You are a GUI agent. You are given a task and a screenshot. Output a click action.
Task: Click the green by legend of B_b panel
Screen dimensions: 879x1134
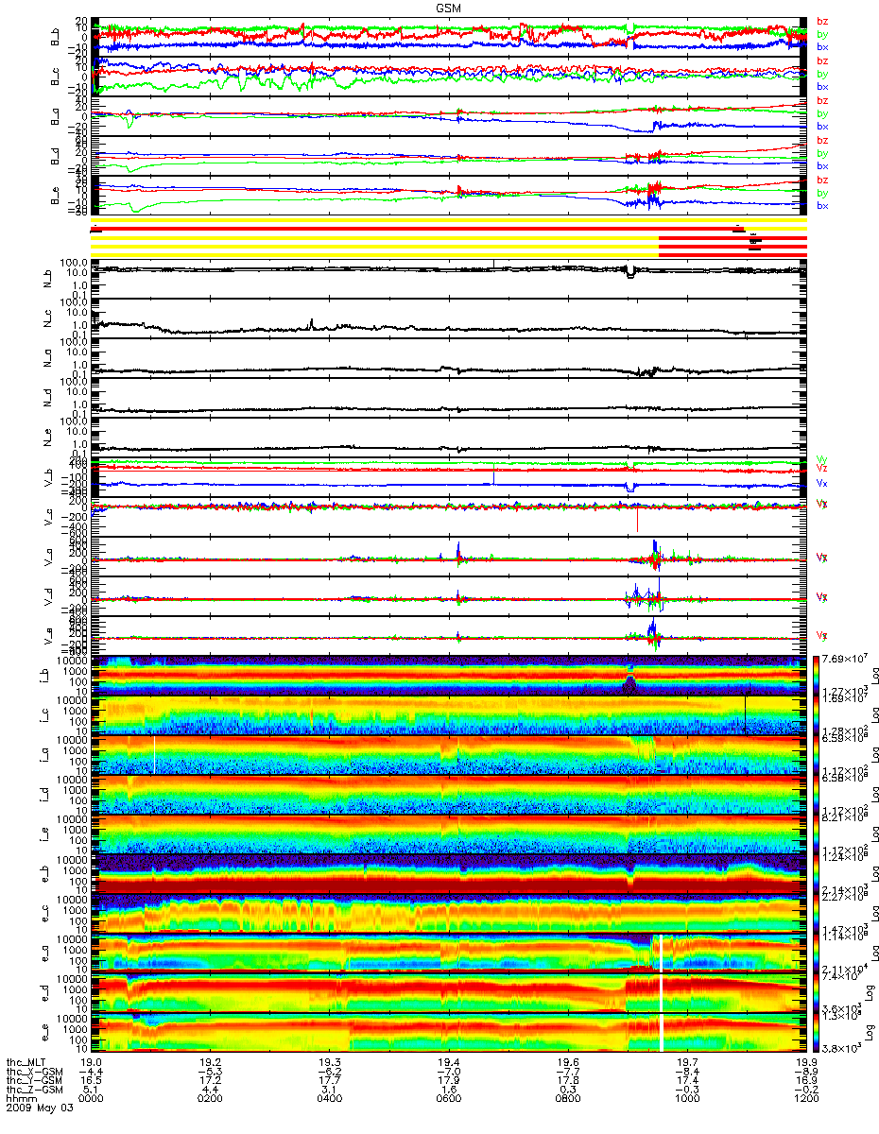[821, 34]
